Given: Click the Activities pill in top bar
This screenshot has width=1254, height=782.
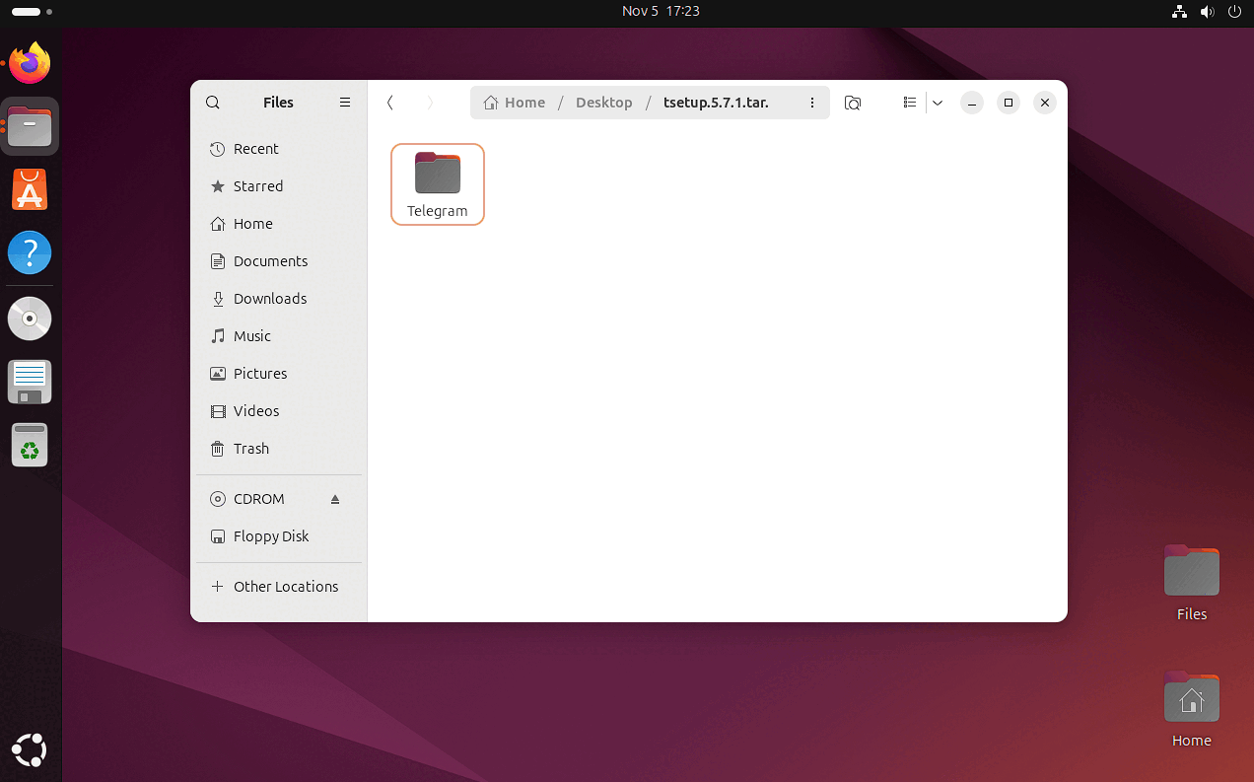Looking at the screenshot, I should [x=32, y=12].
